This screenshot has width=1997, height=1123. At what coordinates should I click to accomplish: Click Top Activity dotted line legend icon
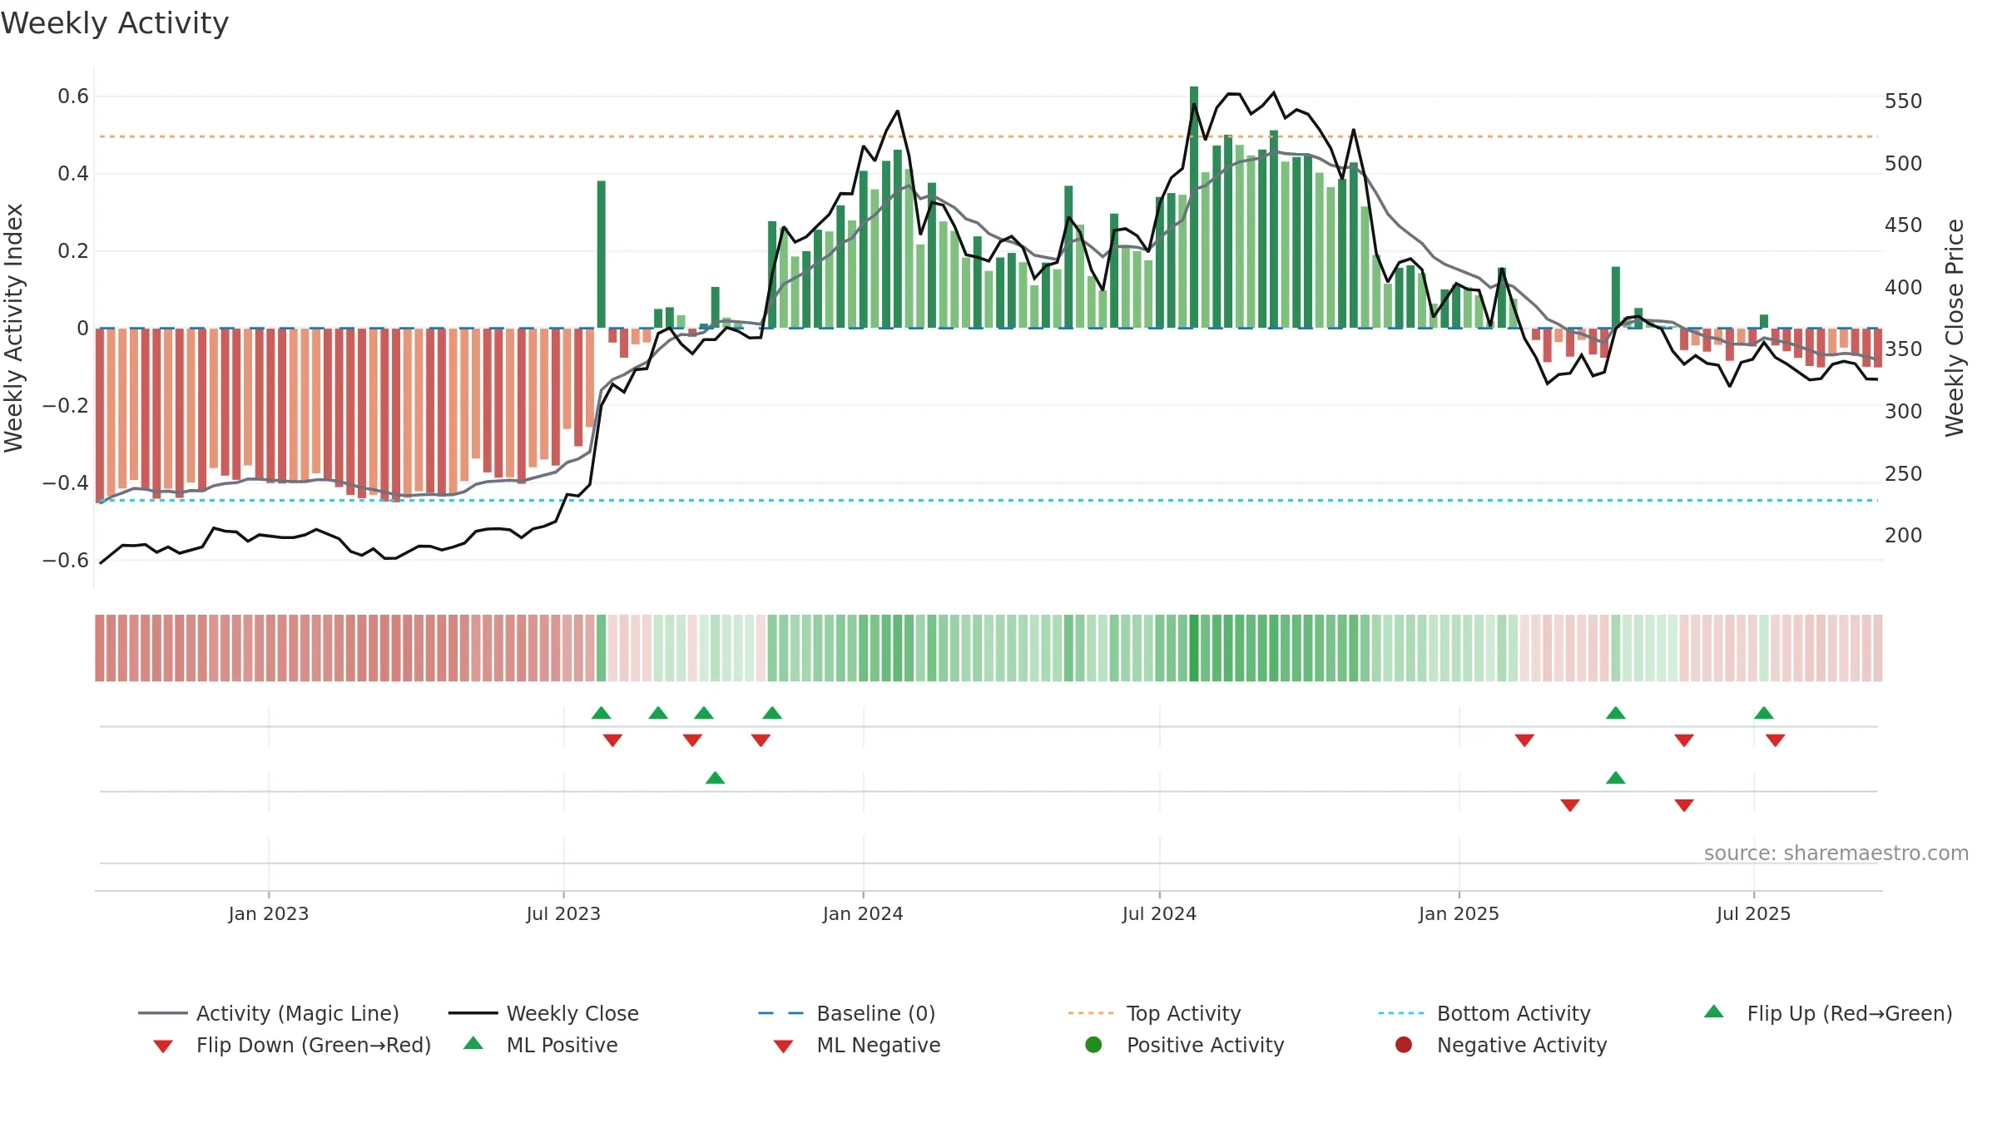coord(1090,1013)
